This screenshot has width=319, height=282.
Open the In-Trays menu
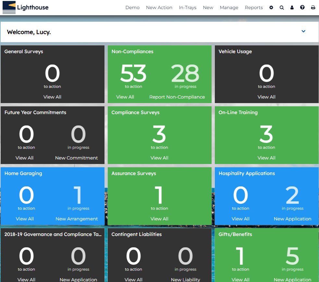pos(188,7)
